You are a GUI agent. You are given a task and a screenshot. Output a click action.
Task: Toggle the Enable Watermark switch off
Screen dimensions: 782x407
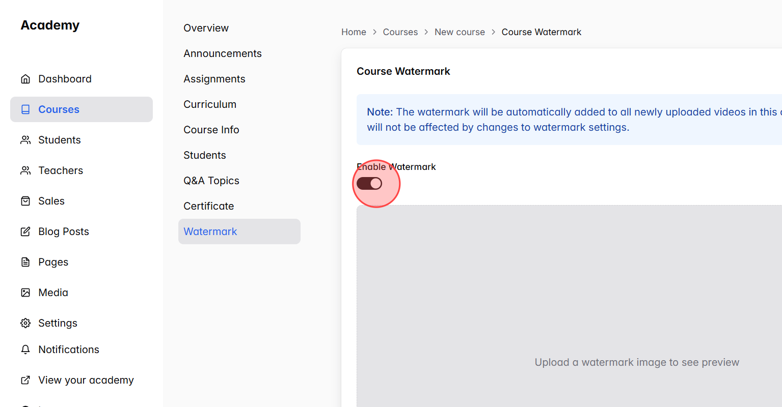pos(369,183)
